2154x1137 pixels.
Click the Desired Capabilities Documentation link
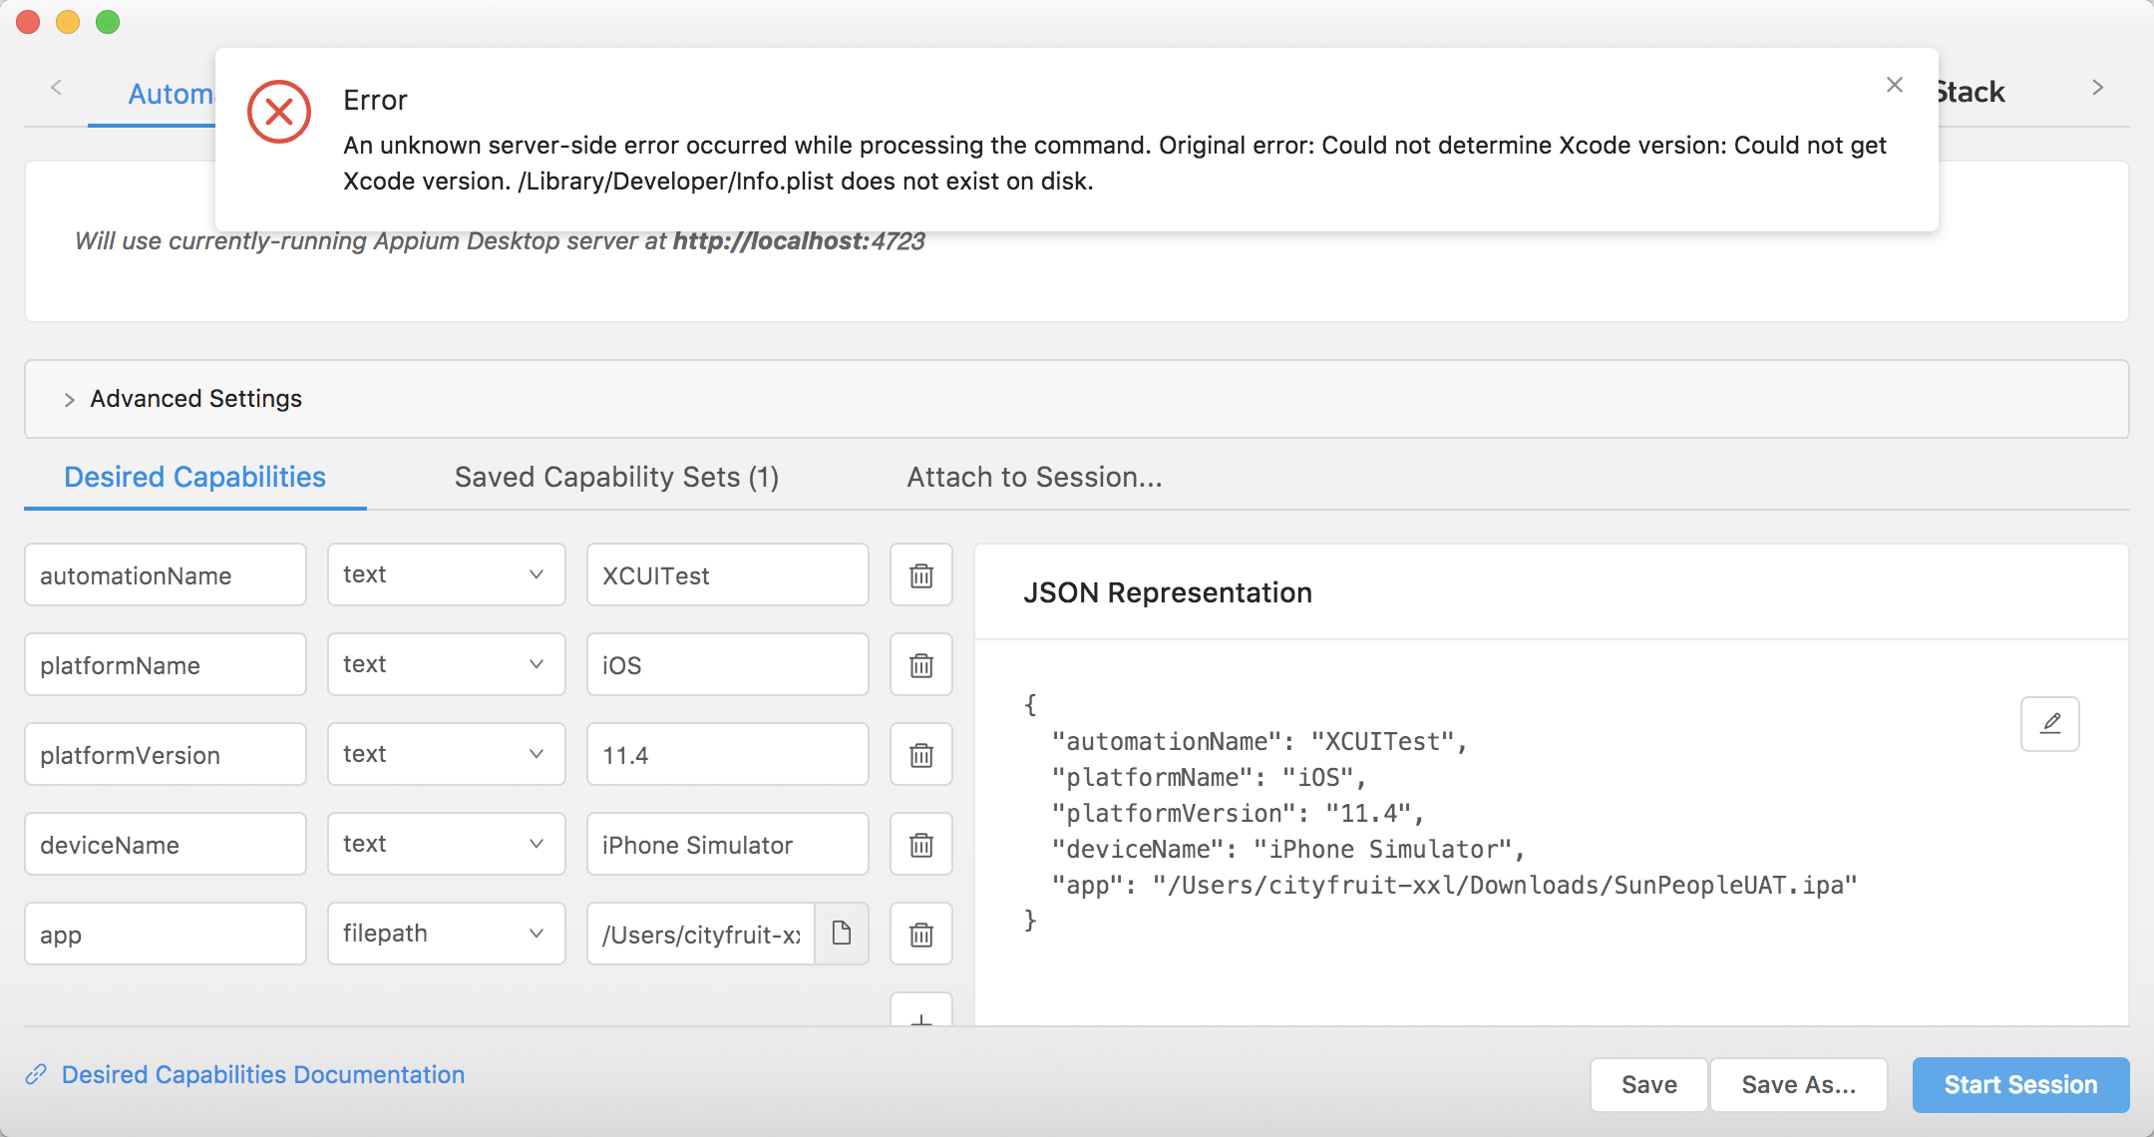click(263, 1074)
